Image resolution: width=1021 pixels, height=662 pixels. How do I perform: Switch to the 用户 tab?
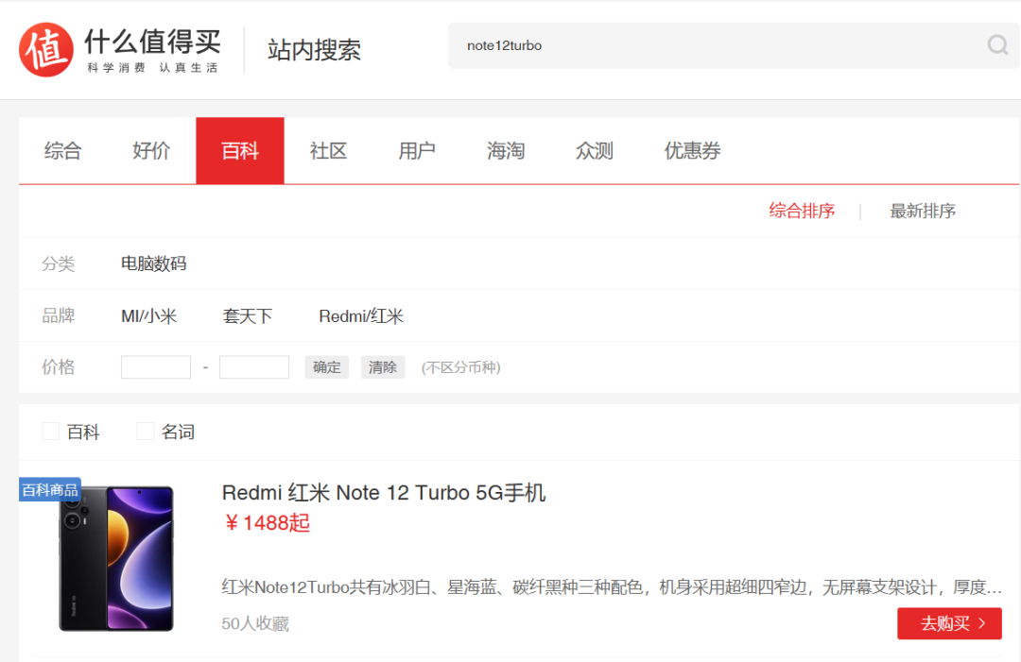point(417,151)
